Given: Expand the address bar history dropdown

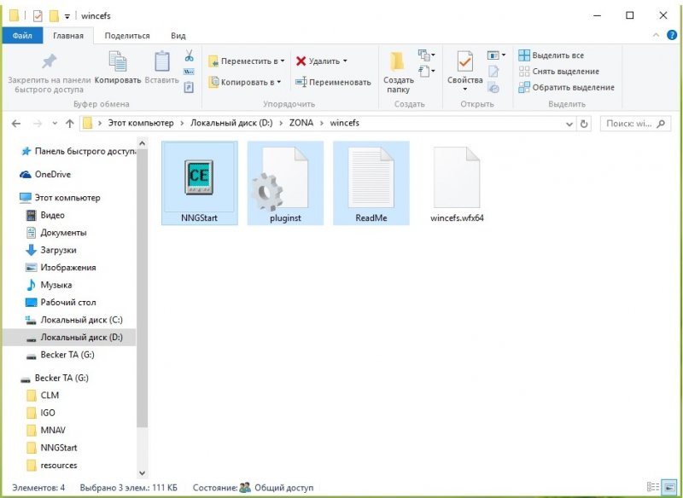Looking at the screenshot, I should click(x=569, y=124).
